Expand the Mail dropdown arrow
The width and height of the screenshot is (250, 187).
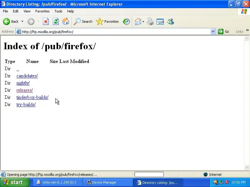click(143, 22)
